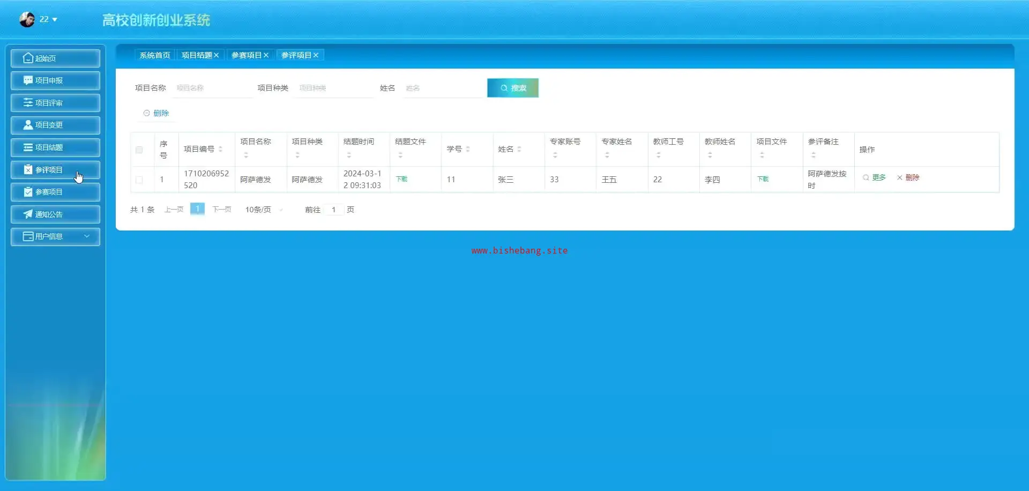Click the 项目名称 search input field
This screenshot has width=1029, height=491.
[212, 88]
